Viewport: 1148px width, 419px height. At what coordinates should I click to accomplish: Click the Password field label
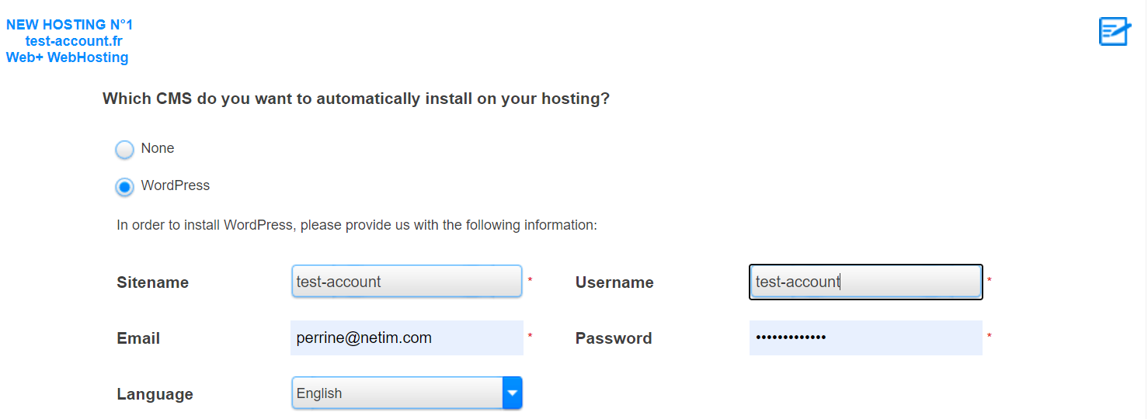pos(614,338)
